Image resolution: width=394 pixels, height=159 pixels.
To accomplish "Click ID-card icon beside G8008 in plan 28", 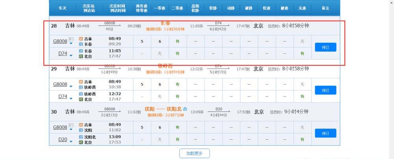I will (71, 39).
